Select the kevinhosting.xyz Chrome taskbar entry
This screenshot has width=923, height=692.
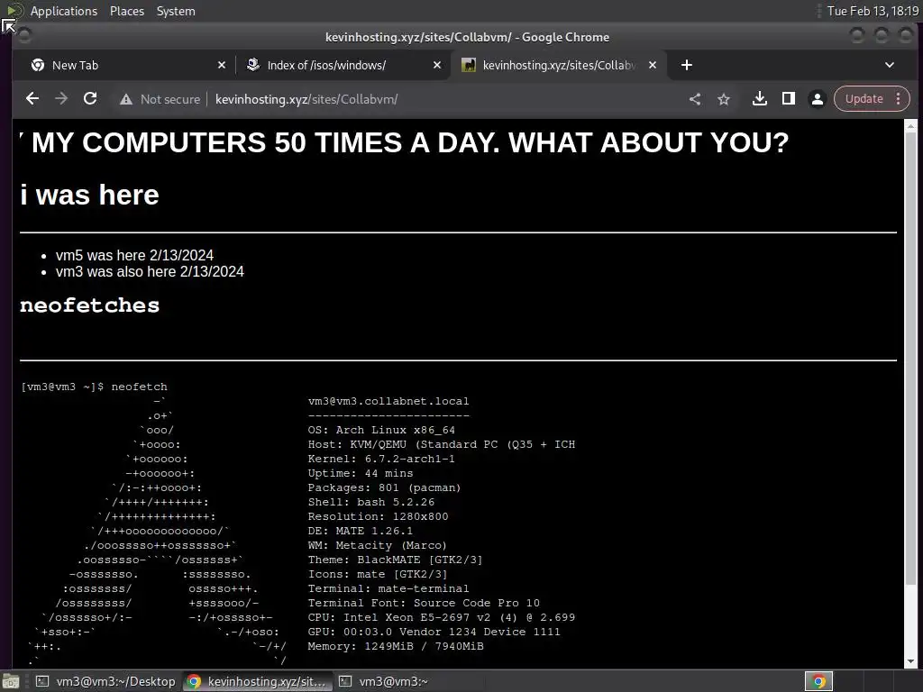click(258, 681)
